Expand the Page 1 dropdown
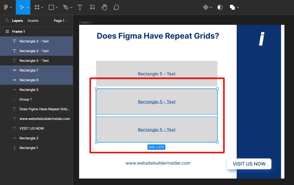294x185 pixels. (61, 21)
